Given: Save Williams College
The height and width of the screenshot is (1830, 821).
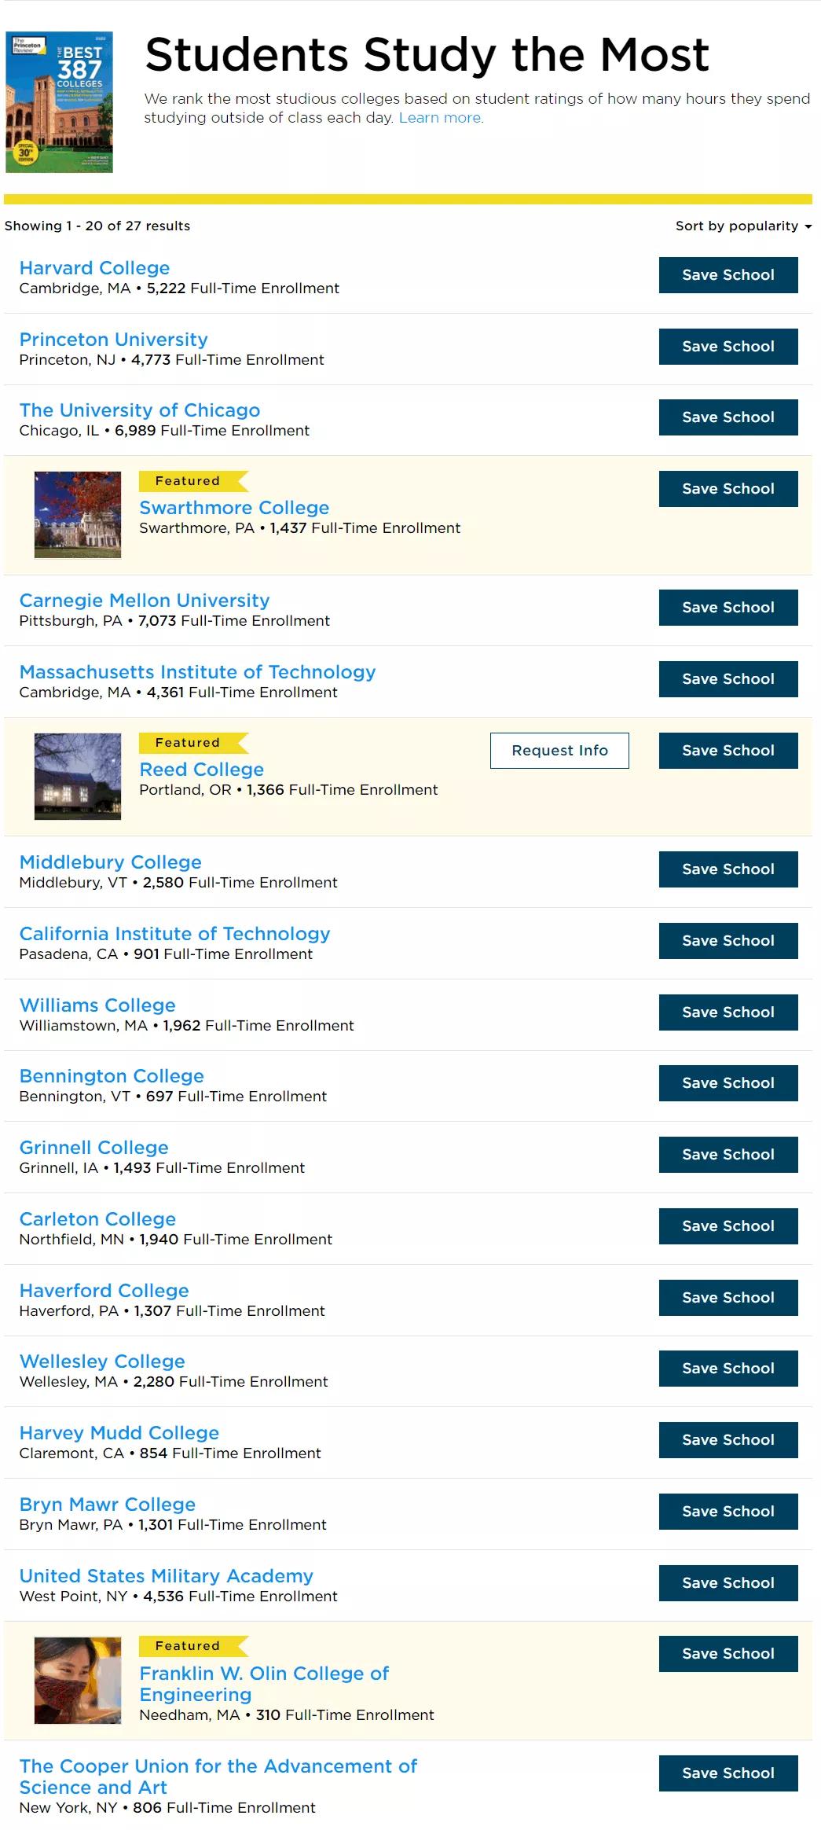Looking at the screenshot, I should click(x=728, y=1012).
